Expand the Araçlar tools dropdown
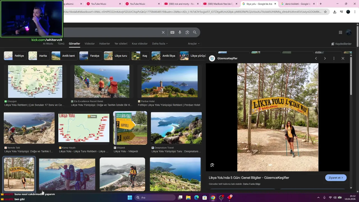The width and height of the screenshot is (359, 202). click(194, 44)
